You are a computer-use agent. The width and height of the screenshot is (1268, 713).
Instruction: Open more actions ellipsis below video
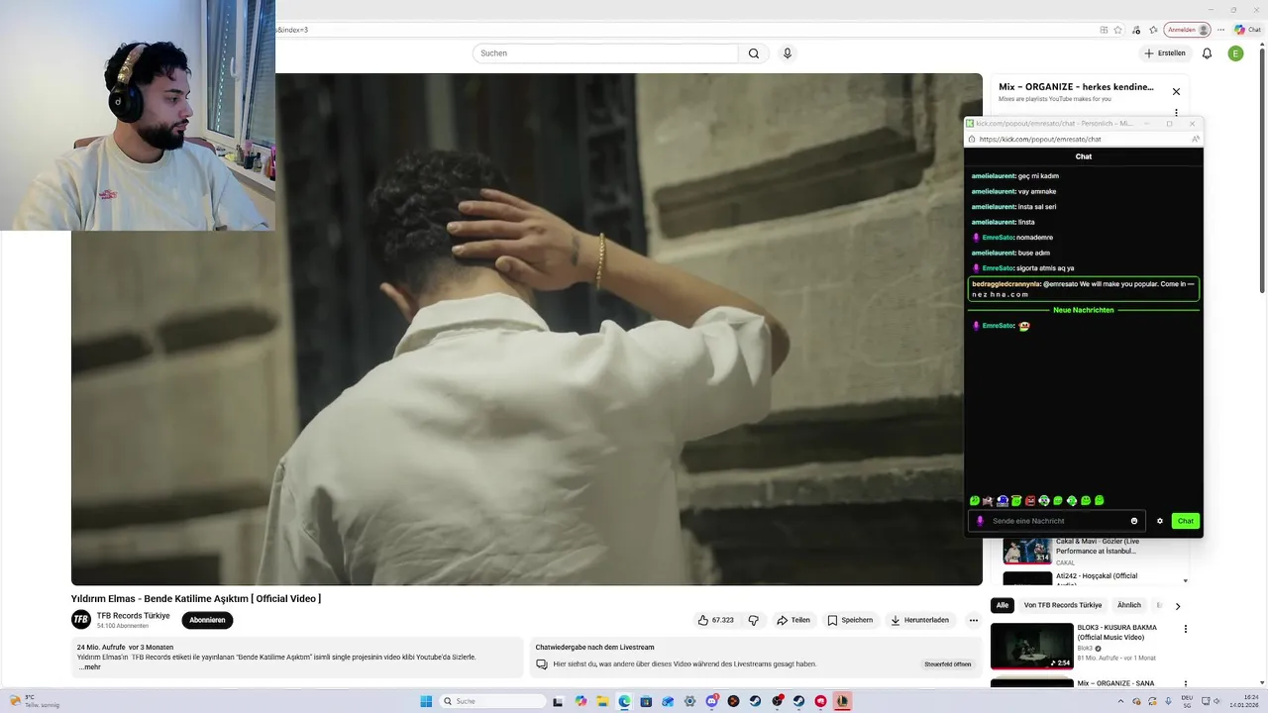974,620
